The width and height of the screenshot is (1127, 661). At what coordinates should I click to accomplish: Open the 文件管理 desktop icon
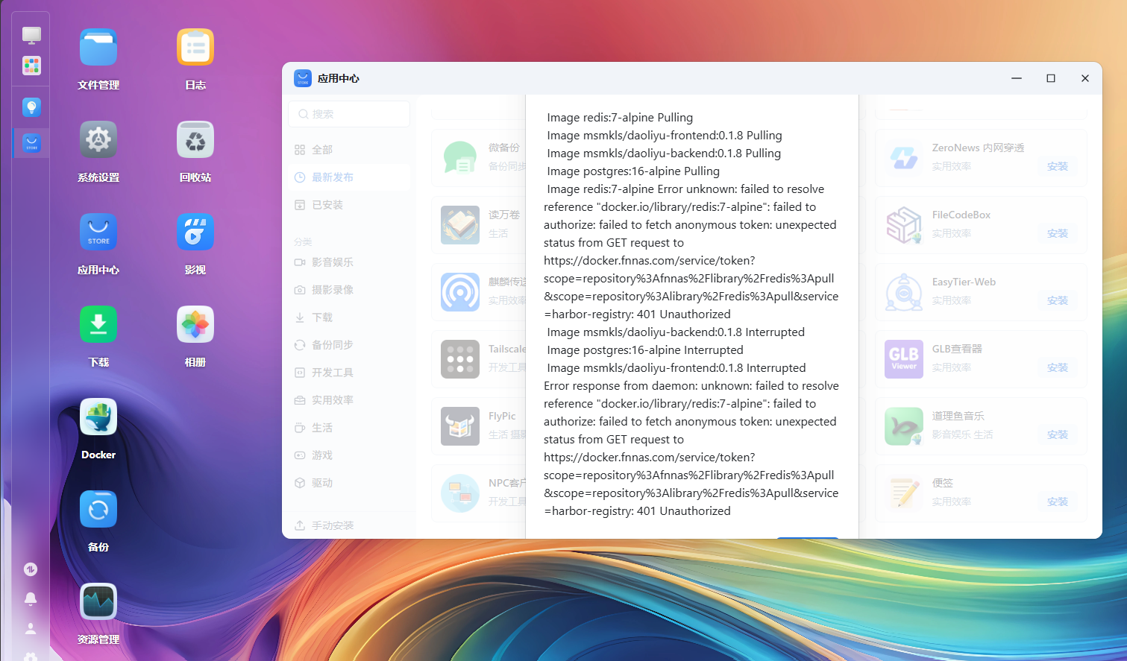pyautogui.click(x=98, y=48)
